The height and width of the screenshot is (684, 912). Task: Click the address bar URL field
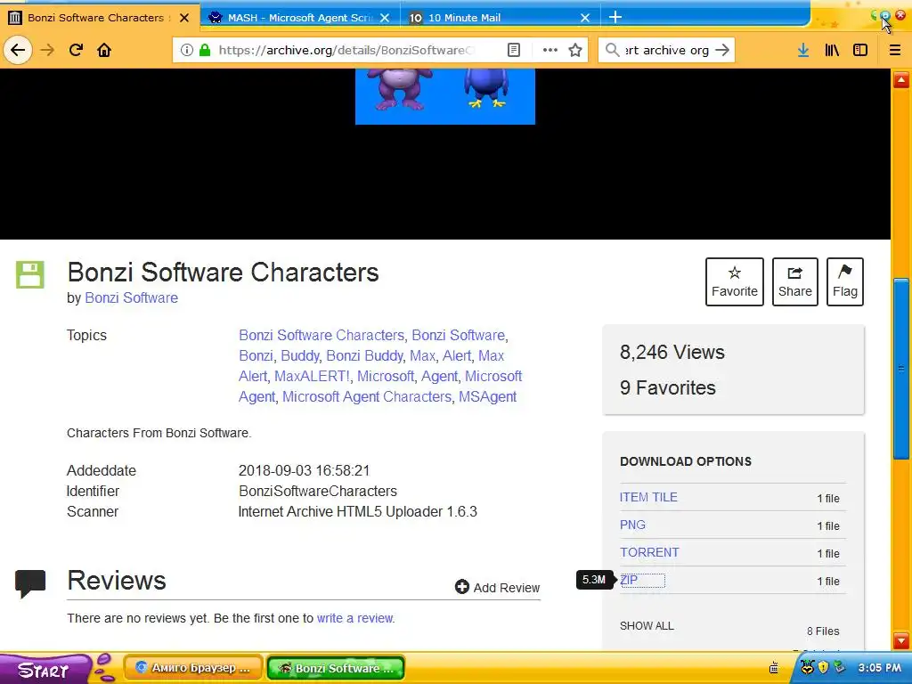[x=346, y=50]
